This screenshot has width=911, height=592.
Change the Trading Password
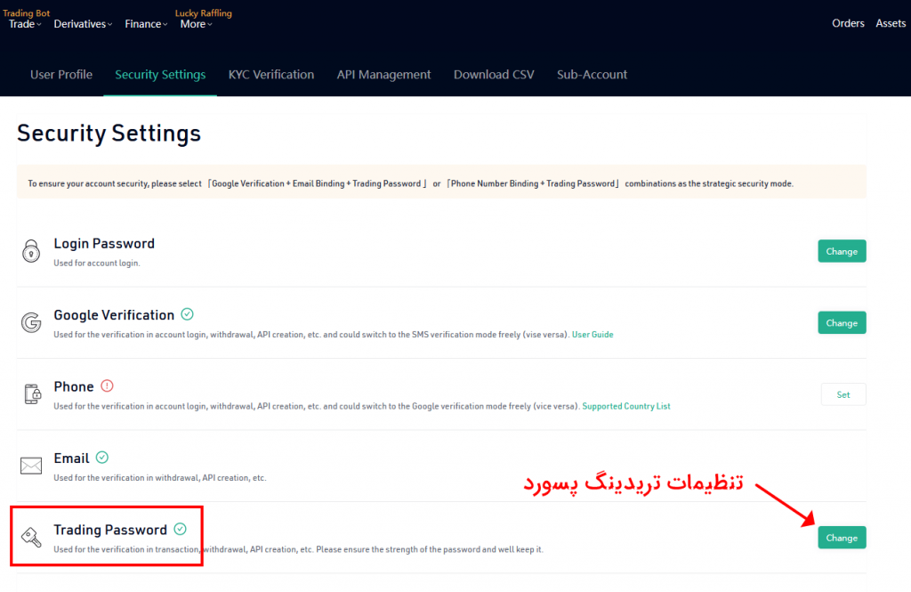click(x=841, y=538)
